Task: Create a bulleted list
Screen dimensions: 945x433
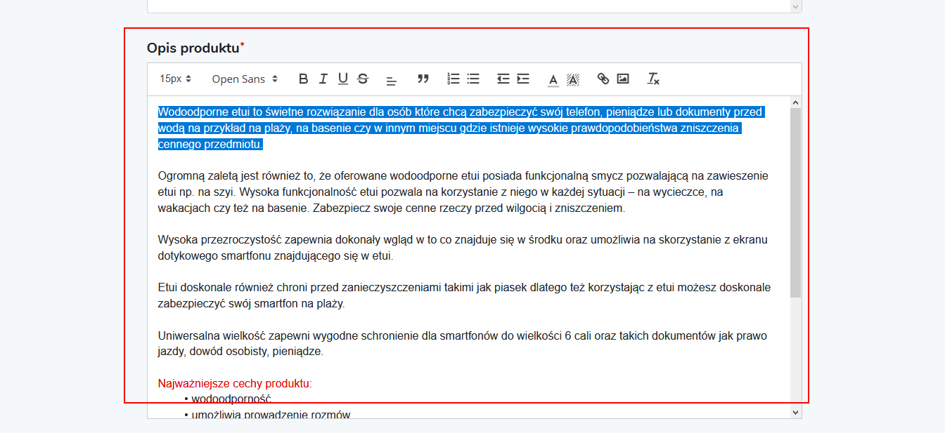Action: pyautogui.click(x=473, y=79)
